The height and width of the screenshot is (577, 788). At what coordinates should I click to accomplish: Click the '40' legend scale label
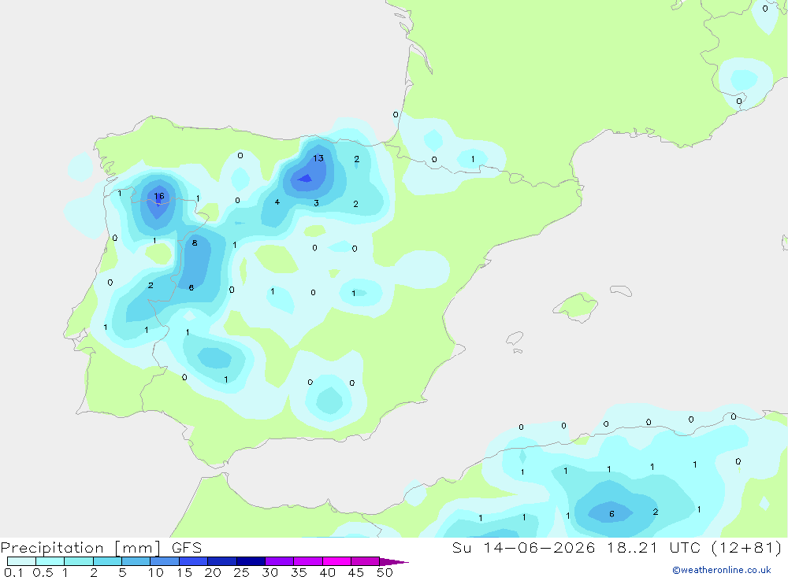pos(327,572)
